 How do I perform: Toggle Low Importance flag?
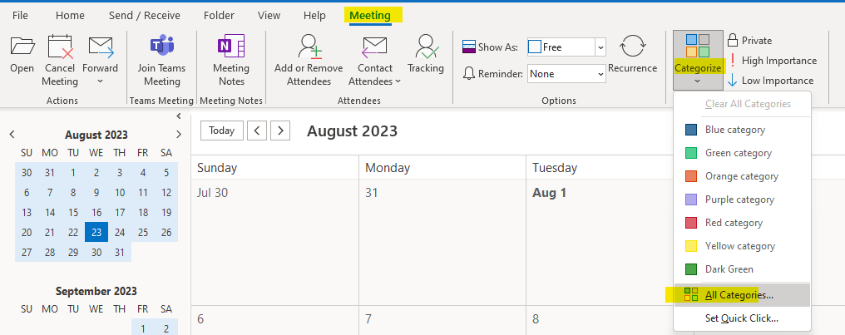[x=770, y=81]
